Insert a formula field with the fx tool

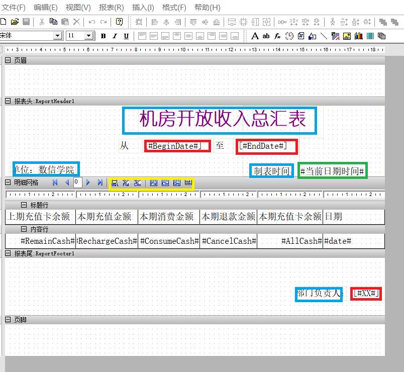coord(277,36)
